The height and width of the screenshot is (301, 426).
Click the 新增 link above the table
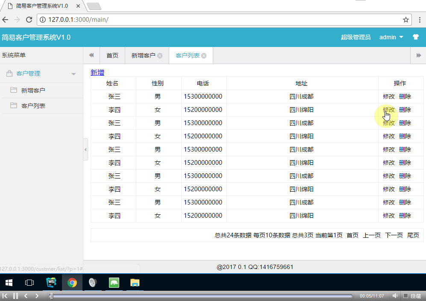tap(97, 73)
